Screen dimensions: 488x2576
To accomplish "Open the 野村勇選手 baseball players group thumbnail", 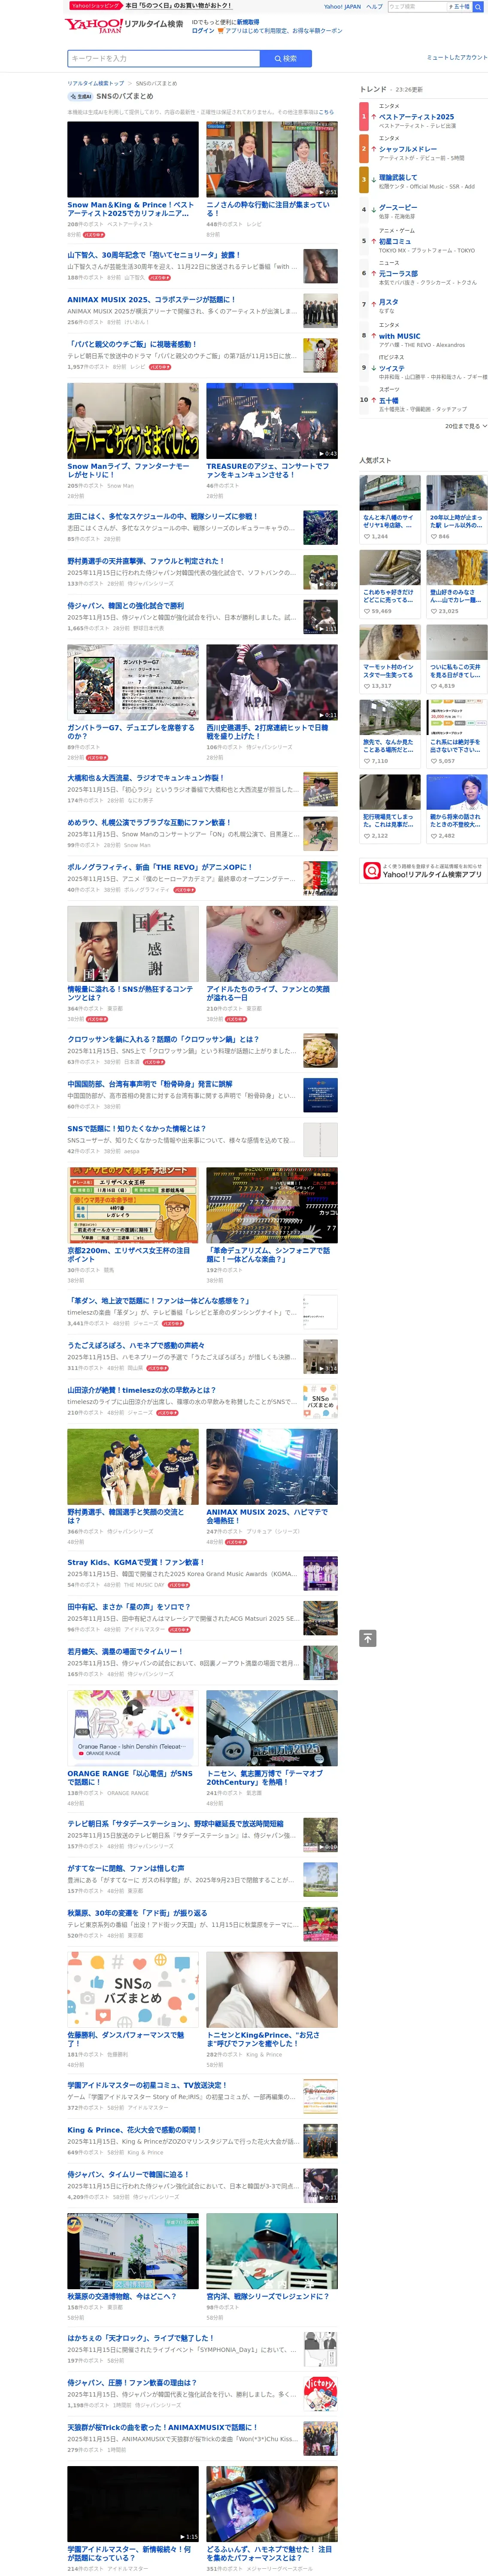I will tap(133, 1467).
